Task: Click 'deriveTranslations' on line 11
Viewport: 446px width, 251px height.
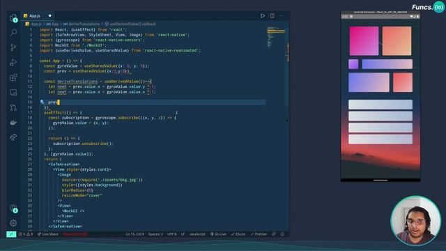Action: (x=77, y=82)
